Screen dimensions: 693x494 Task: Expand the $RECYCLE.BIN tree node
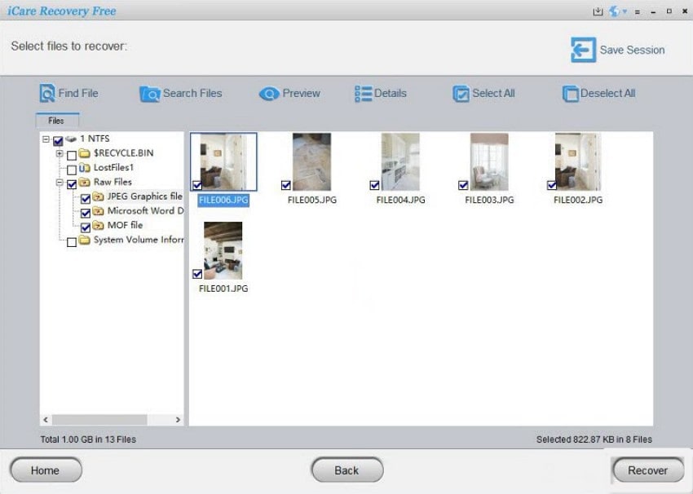60,153
